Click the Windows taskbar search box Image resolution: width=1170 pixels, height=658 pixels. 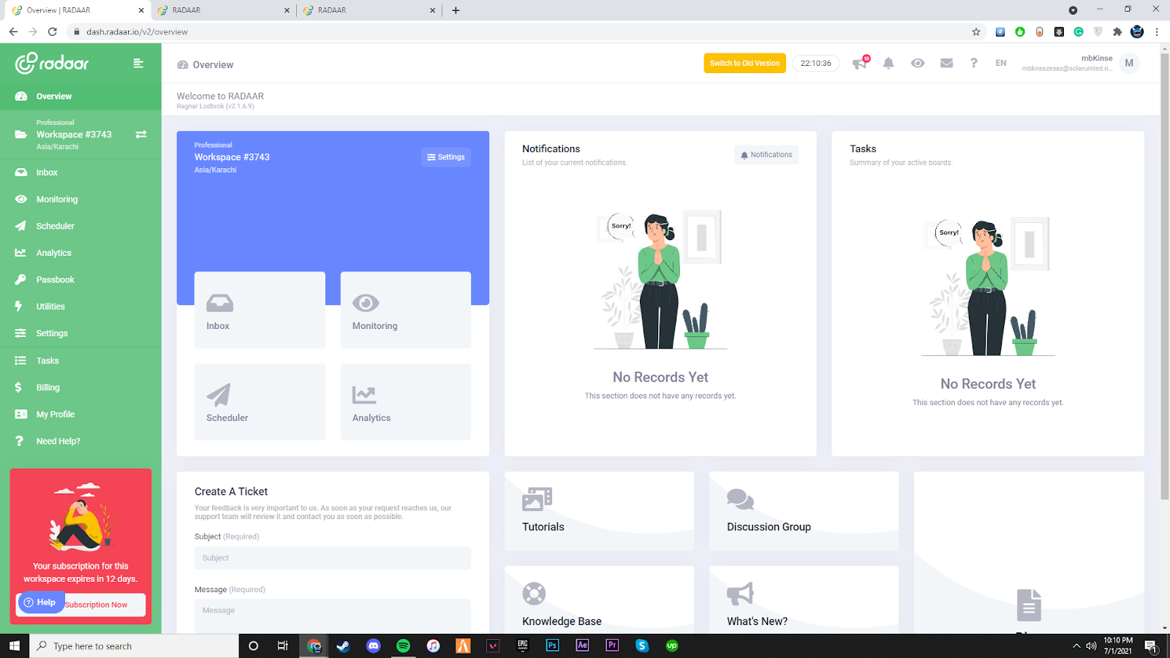[x=135, y=646]
